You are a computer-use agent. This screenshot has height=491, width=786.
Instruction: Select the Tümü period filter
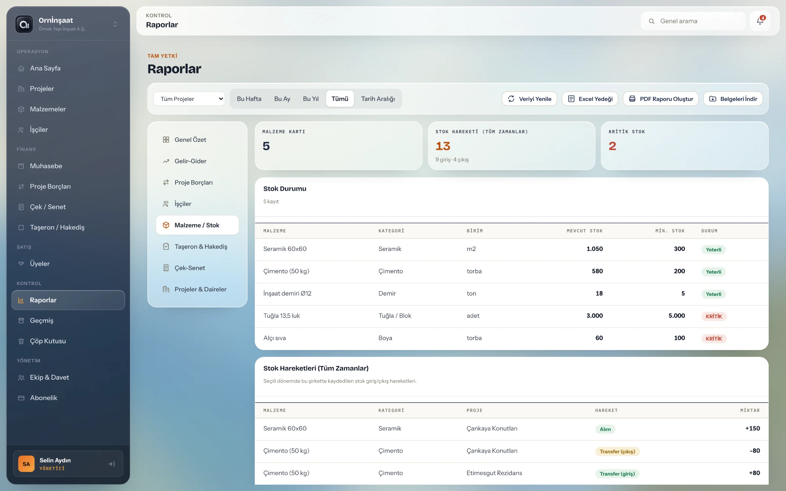click(x=340, y=99)
